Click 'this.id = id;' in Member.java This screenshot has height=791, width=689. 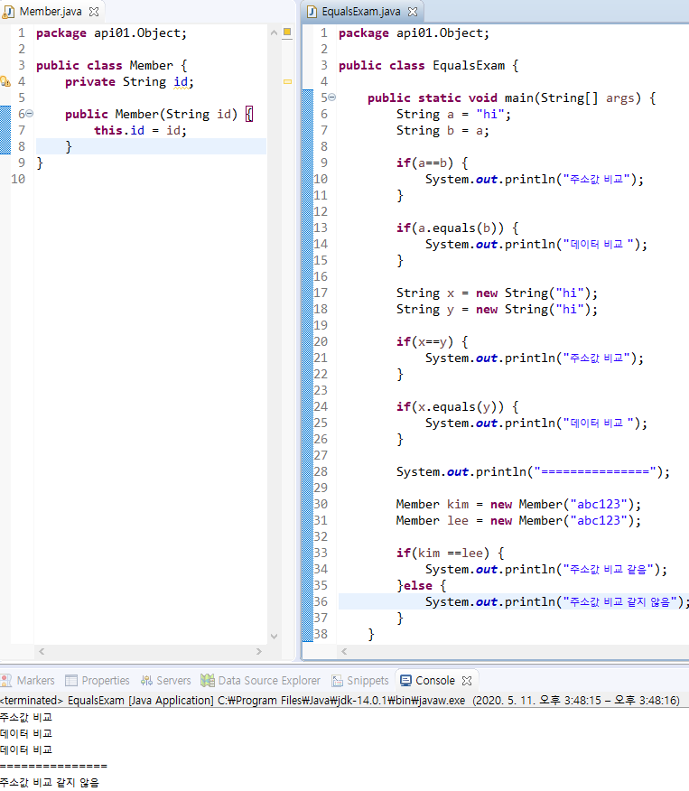[x=140, y=130]
